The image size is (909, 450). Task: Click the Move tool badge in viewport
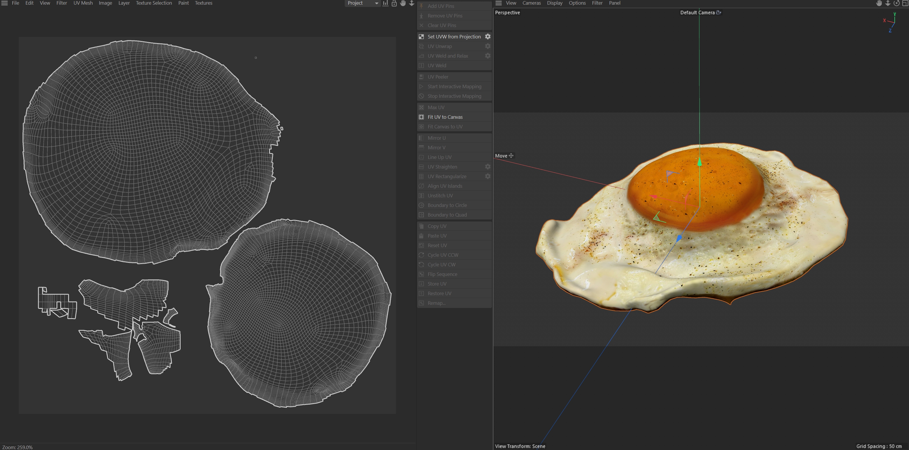(x=504, y=155)
